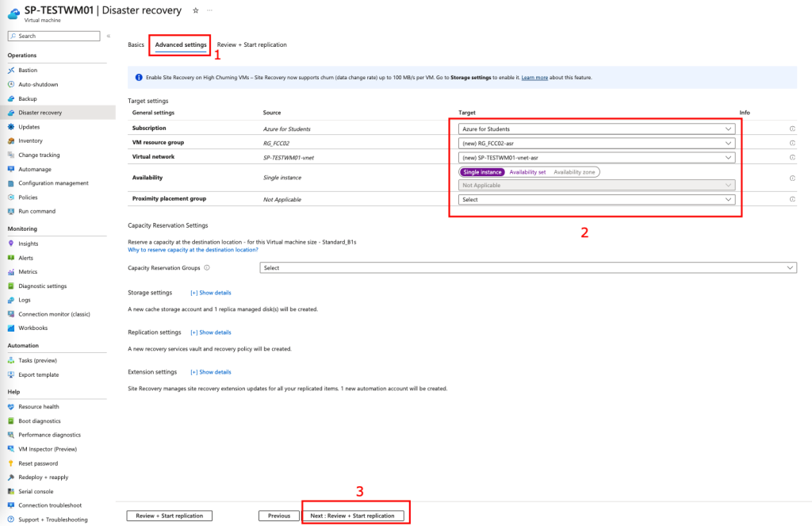Image resolution: width=812 pixels, height=526 pixels.
Task: Click info icon for Subscription row
Action: 792,129
